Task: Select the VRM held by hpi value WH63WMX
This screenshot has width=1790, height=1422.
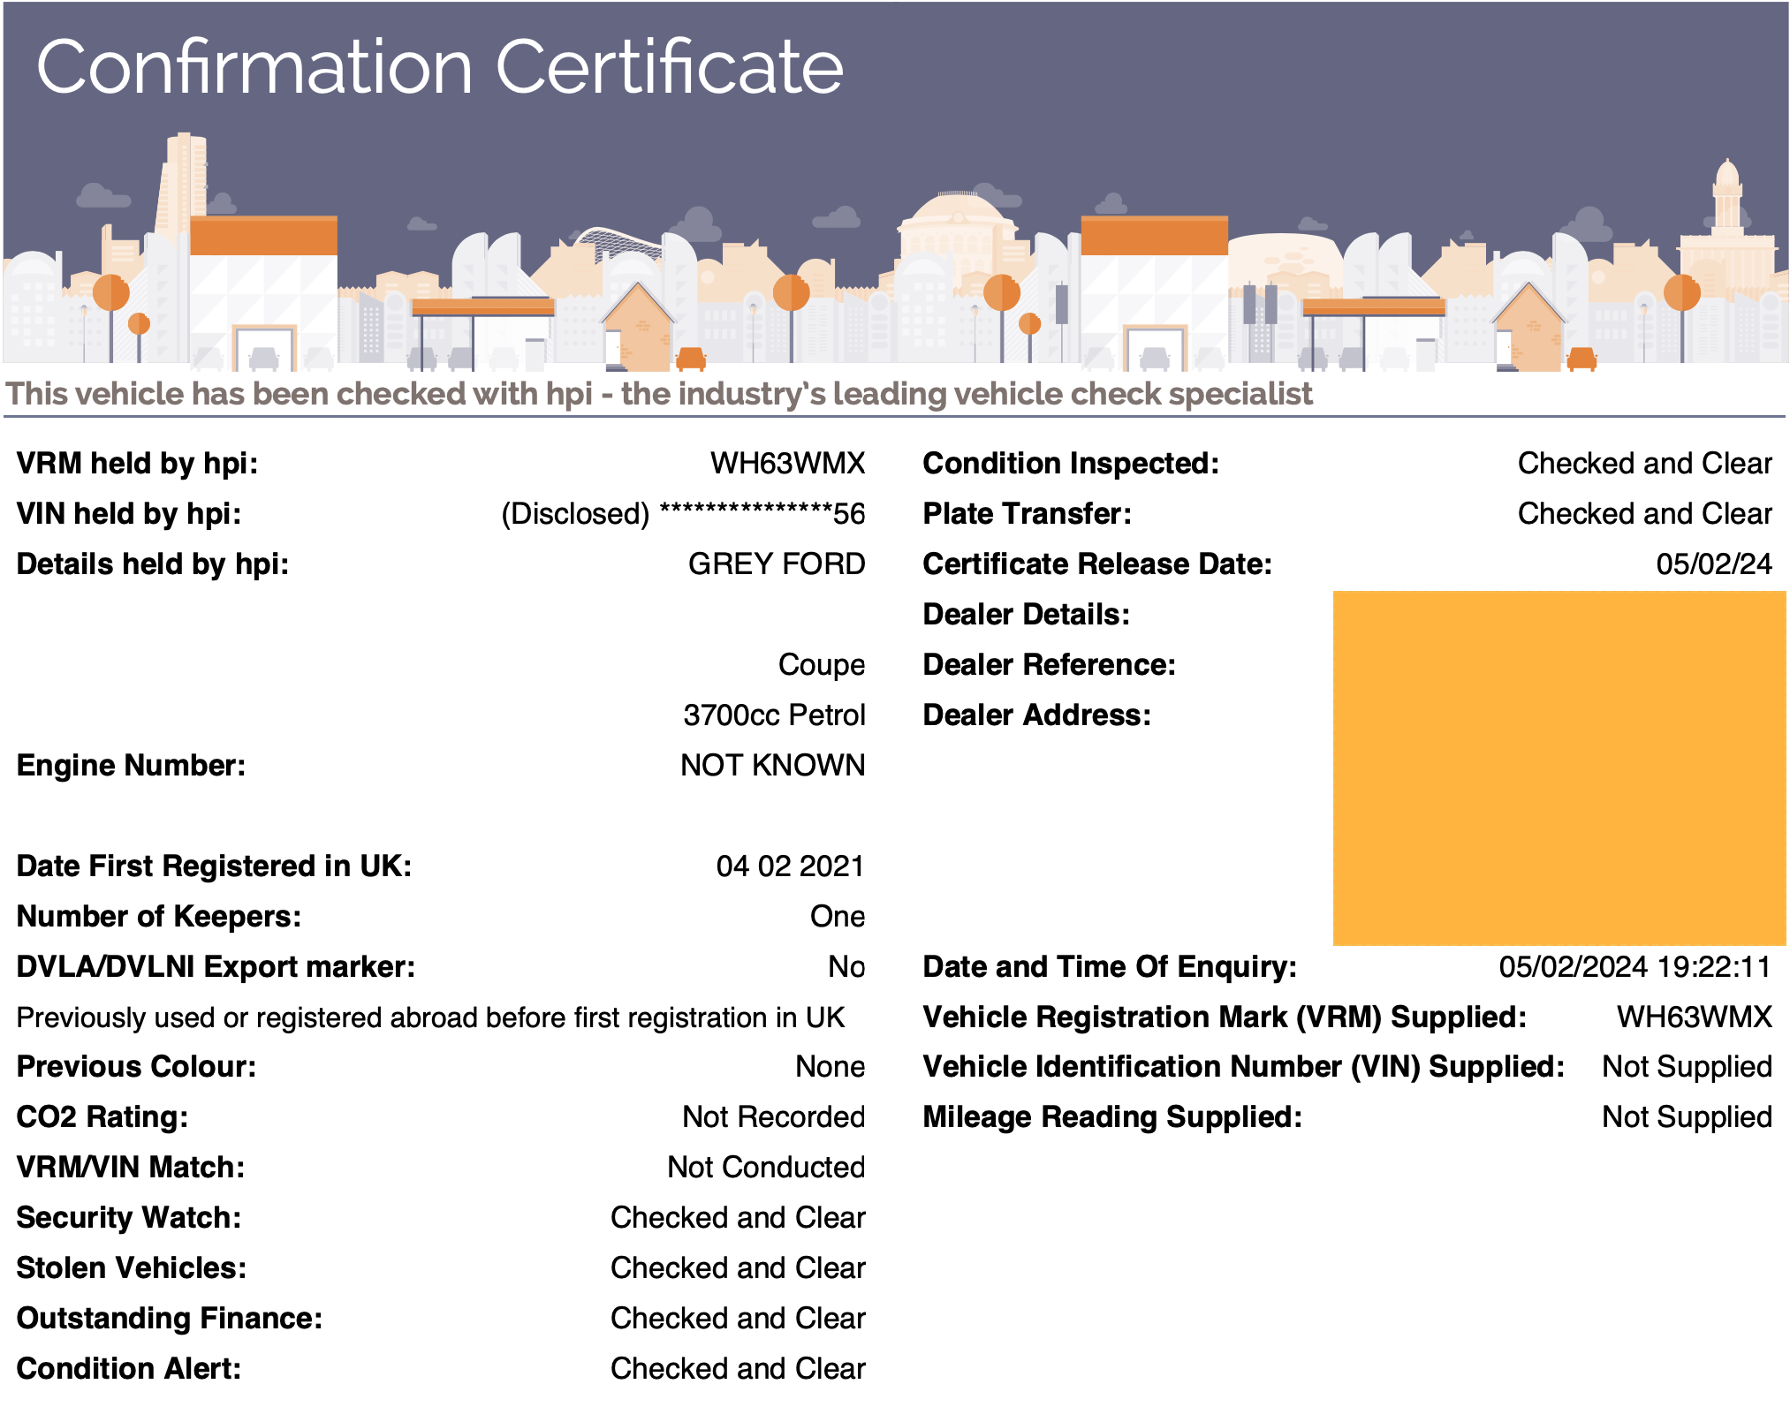Action: pyautogui.click(x=788, y=463)
